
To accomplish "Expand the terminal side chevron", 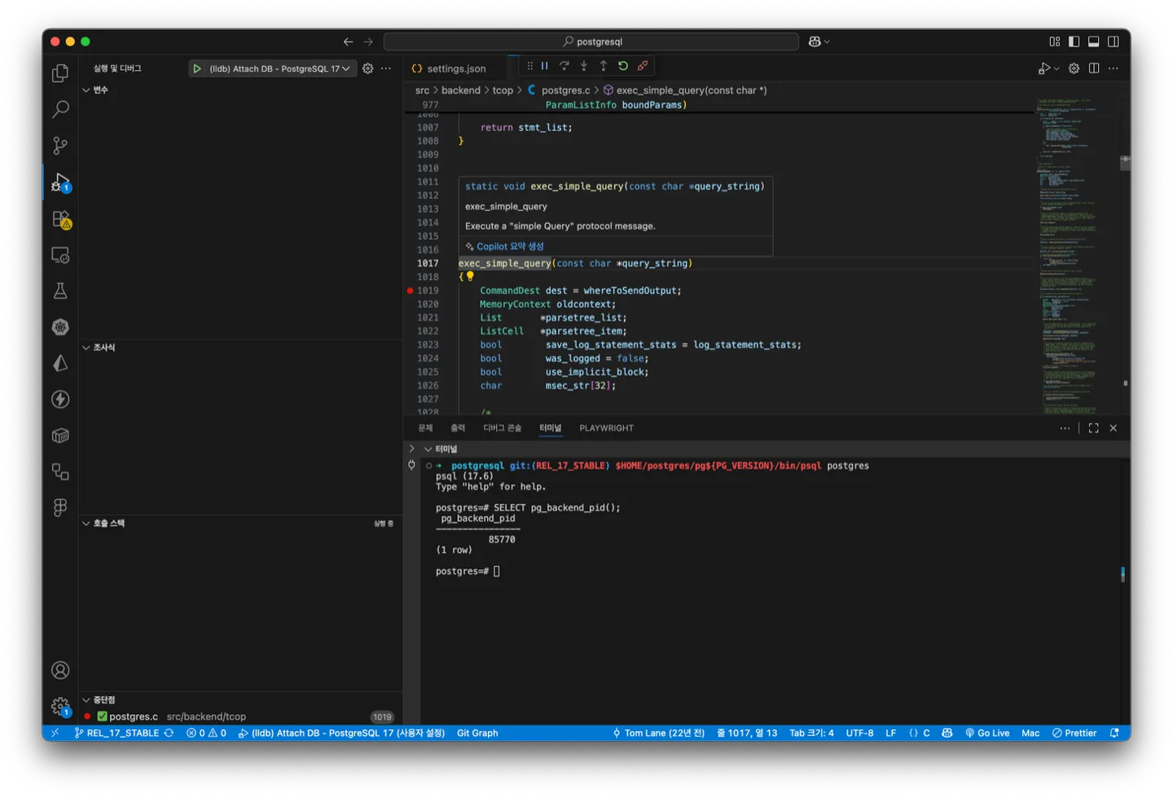I will [411, 449].
